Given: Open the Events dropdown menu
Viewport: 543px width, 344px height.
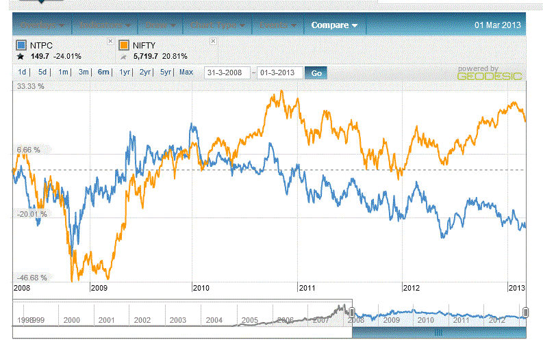Looking at the screenshot, I should tap(278, 25).
